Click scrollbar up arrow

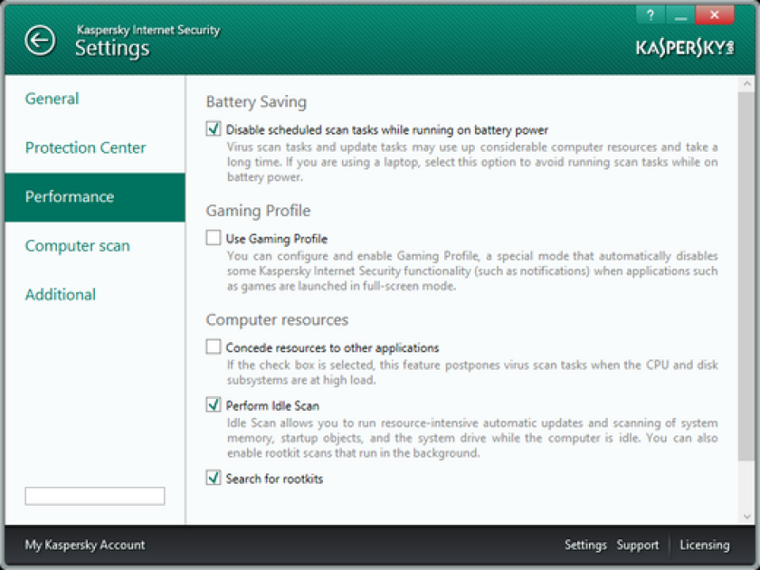746,84
